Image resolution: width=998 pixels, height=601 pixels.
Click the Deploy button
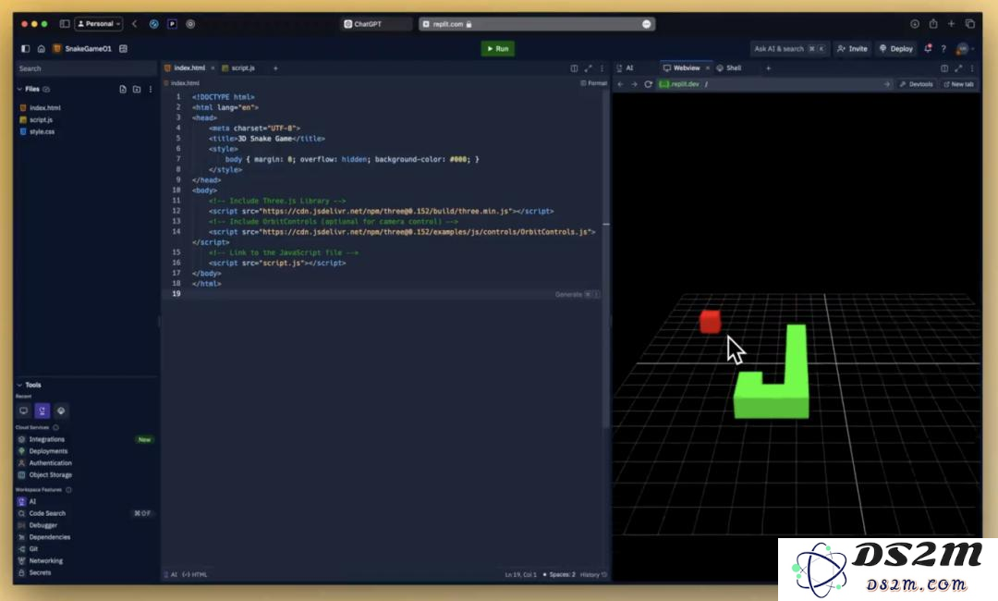point(896,48)
